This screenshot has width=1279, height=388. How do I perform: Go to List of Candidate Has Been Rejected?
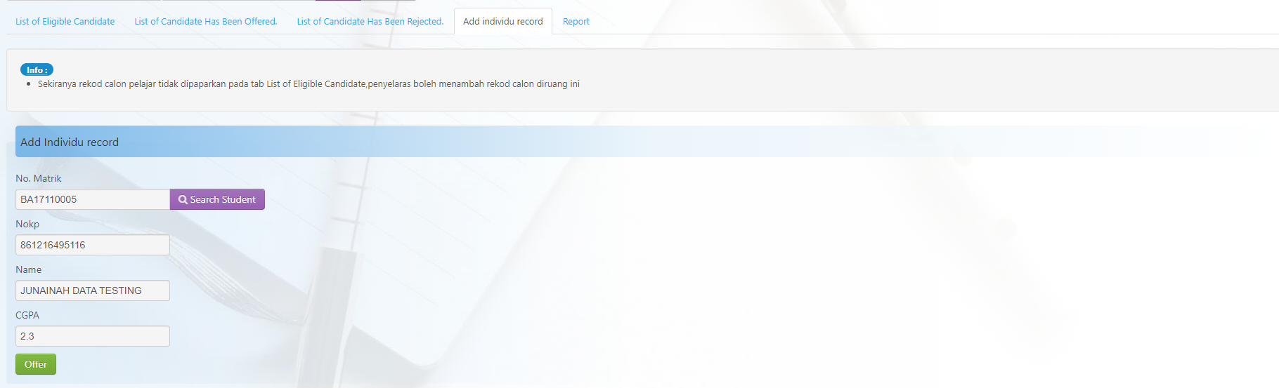tap(370, 22)
